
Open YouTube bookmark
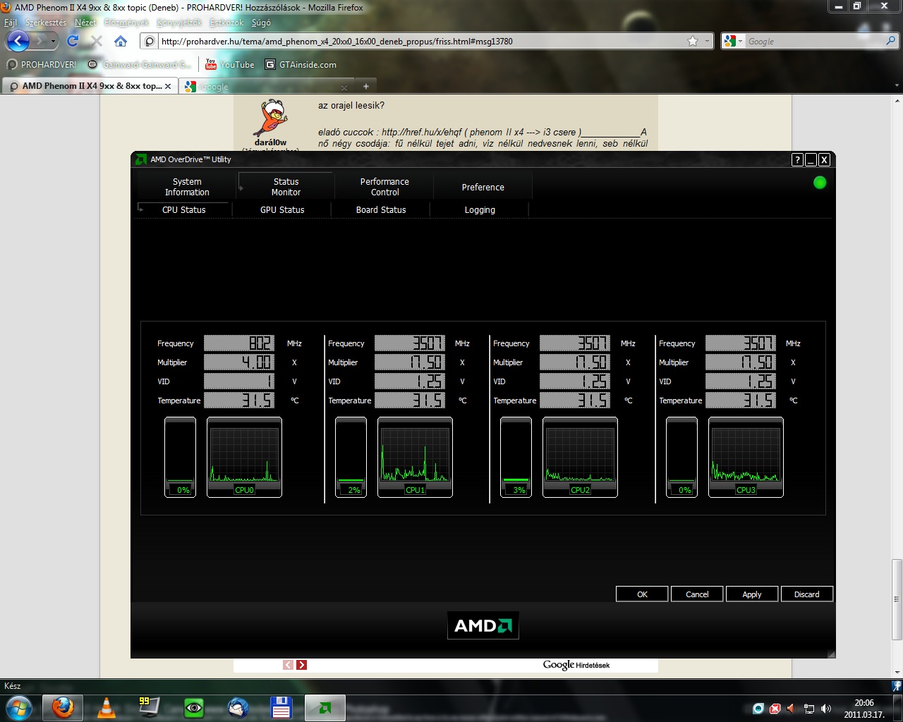(230, 64)
